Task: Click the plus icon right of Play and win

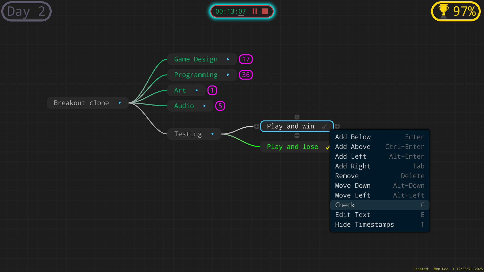Action: click(x=337, y=126)
